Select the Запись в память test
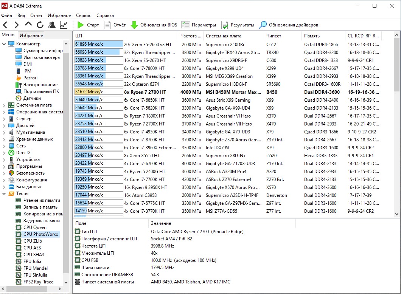The image size is (401, 294). (x=40, y=207)
